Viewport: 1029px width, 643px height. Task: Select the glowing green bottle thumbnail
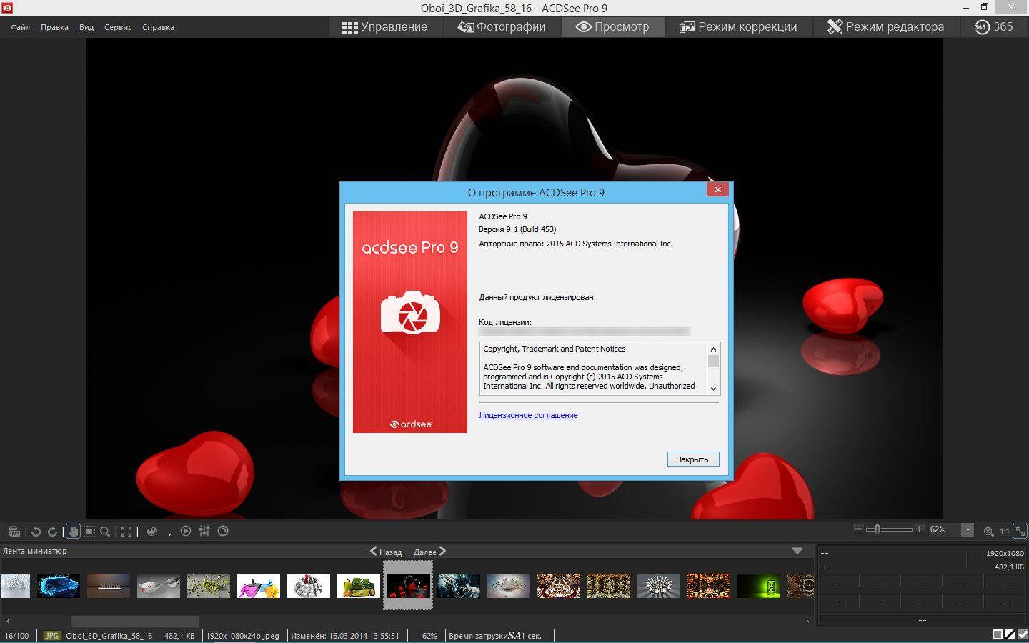point(759,586)
